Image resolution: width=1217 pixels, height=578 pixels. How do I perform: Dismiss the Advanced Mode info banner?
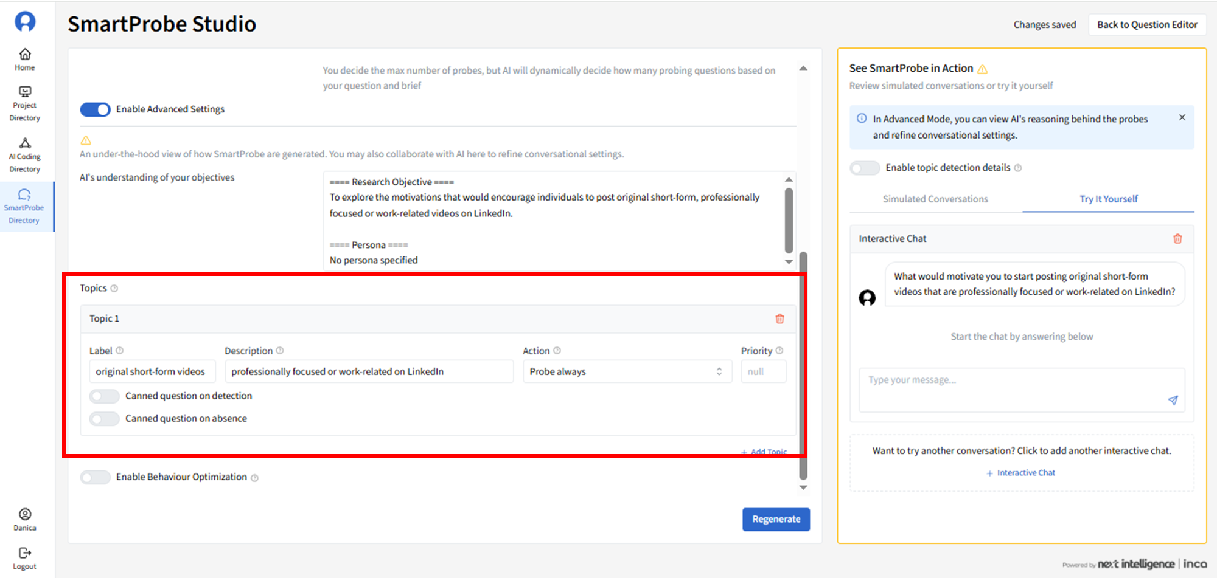(x=1182, y=117)
